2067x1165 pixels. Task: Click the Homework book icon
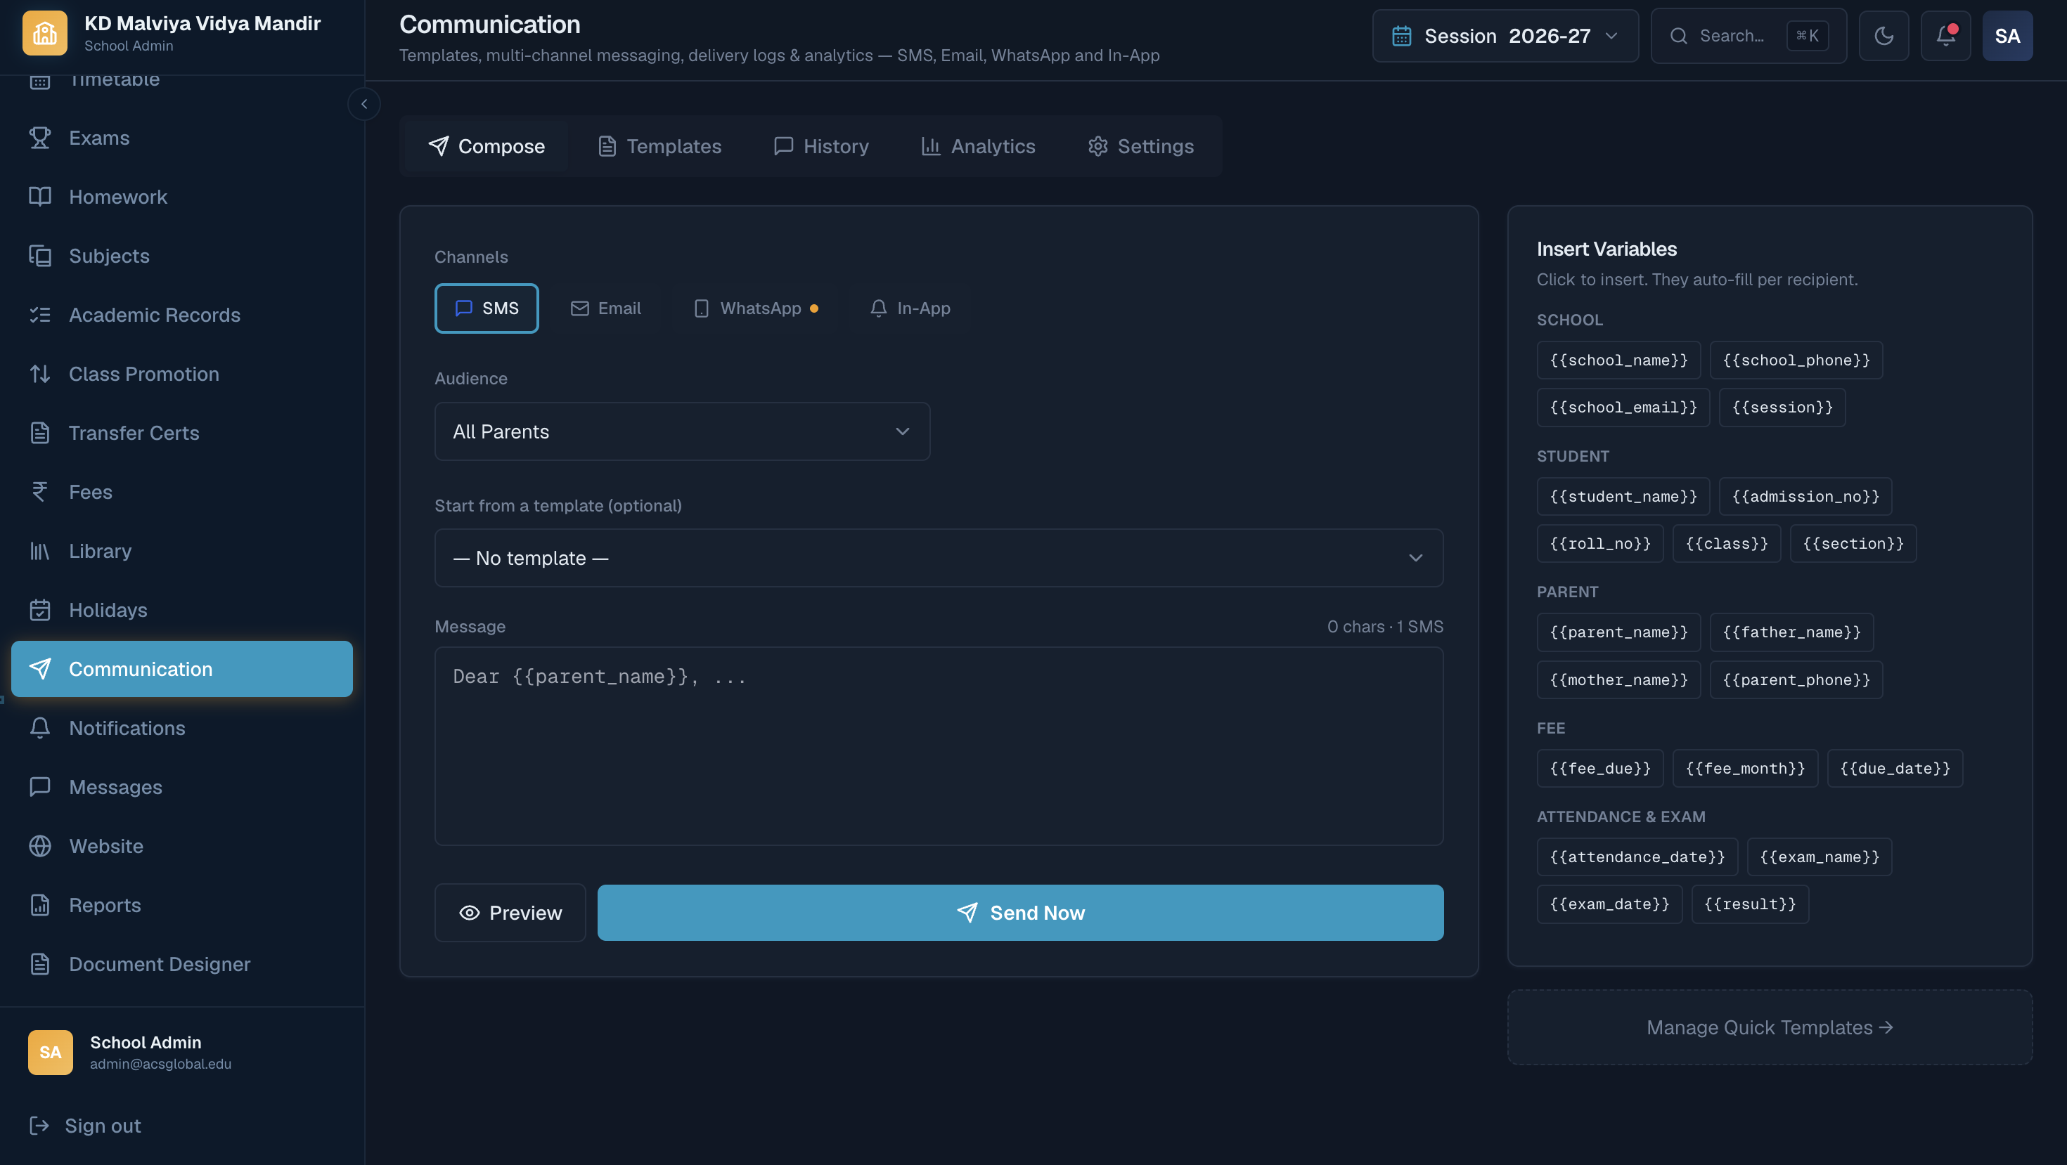40,197
